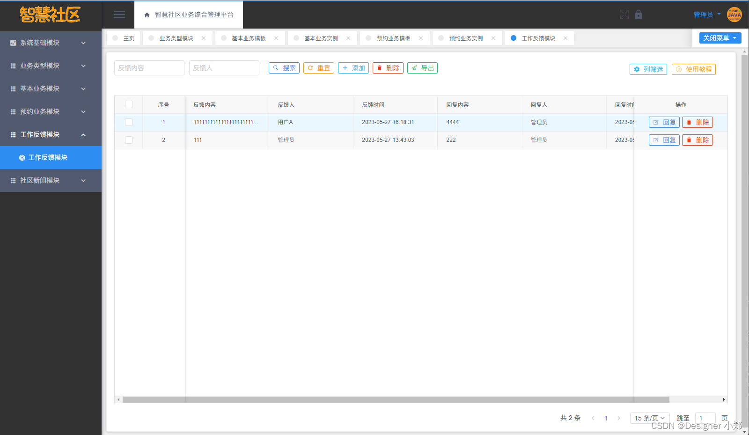This screenshot has width=749, height=435.
Task: Enter fullscreen with the expand icon
Action: coord(624,15)
